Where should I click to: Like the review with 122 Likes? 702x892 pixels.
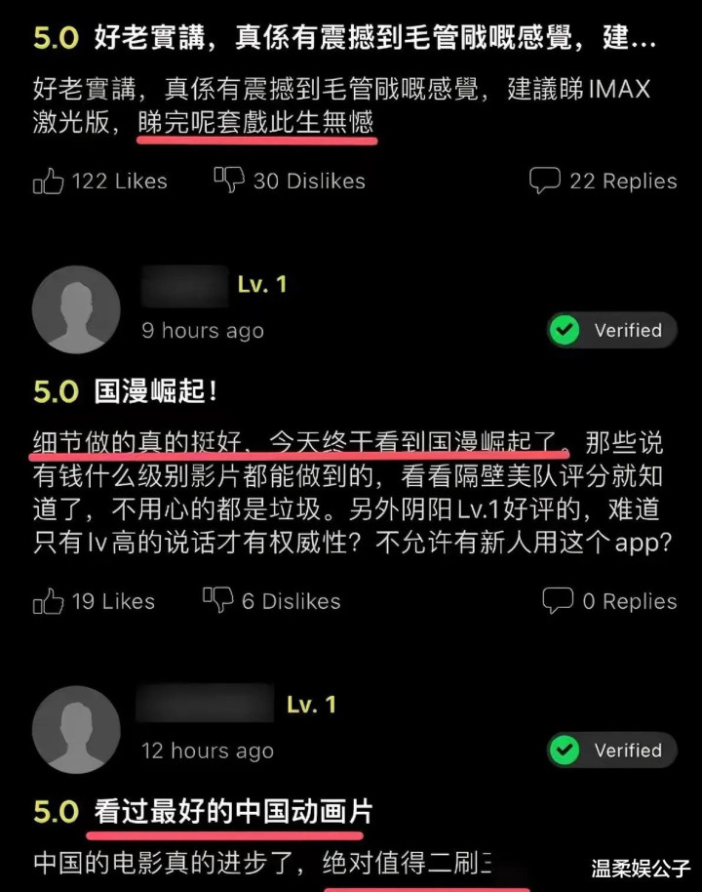coord(49,181)
